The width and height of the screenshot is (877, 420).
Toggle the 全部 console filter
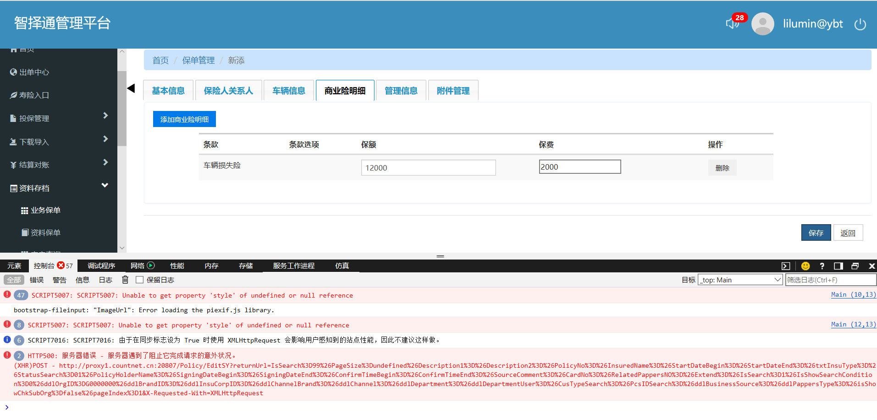(14, 280)
